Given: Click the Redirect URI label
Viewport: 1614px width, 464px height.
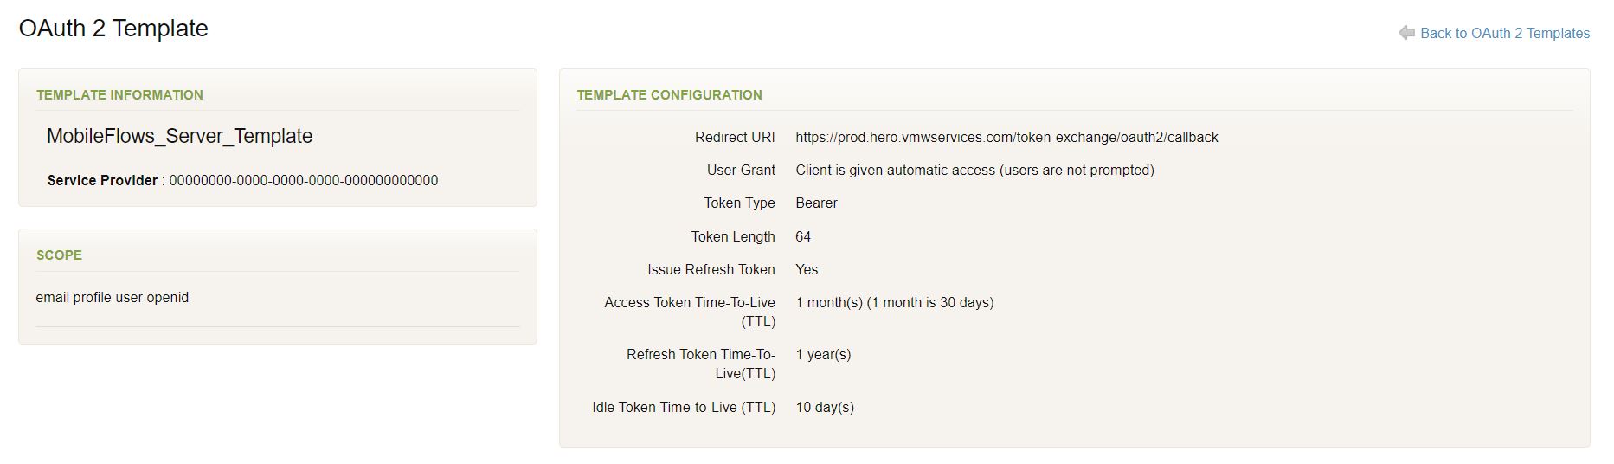Looking at the screenshot, I should [735, 137].
